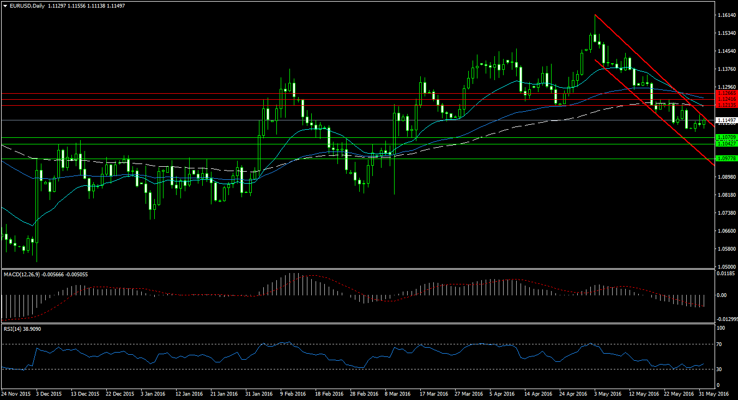The height and width of the screenshot is (400, 738).
Task: Click the 0.00 level on MACD scale
Action: pos(723,295)
